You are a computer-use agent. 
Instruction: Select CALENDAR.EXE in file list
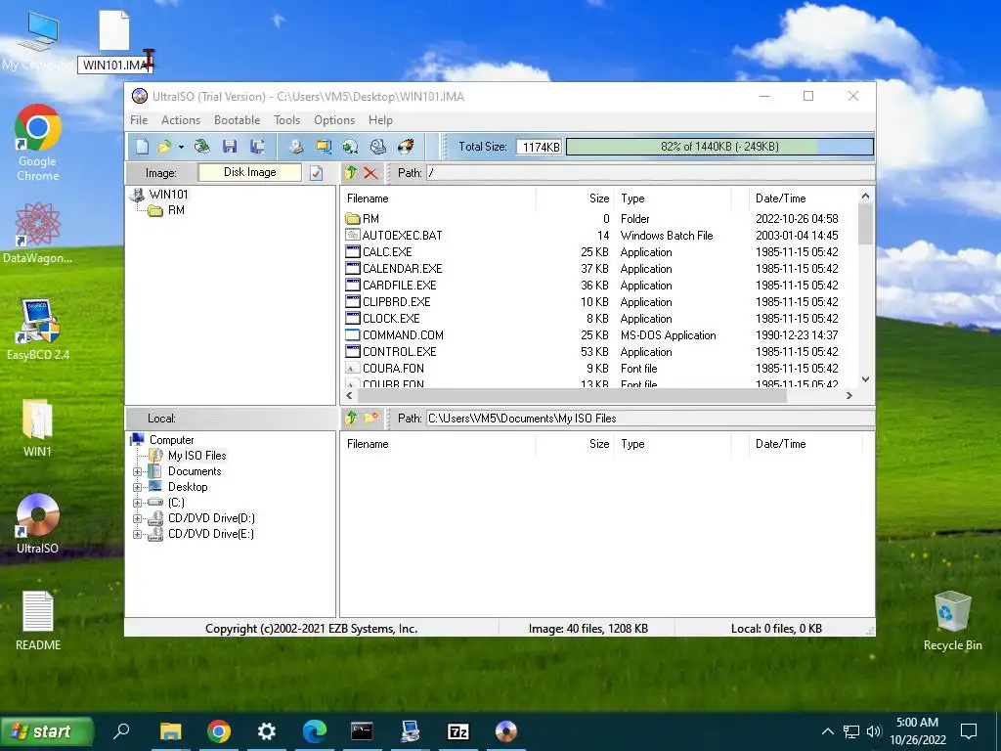coord(402,269)
